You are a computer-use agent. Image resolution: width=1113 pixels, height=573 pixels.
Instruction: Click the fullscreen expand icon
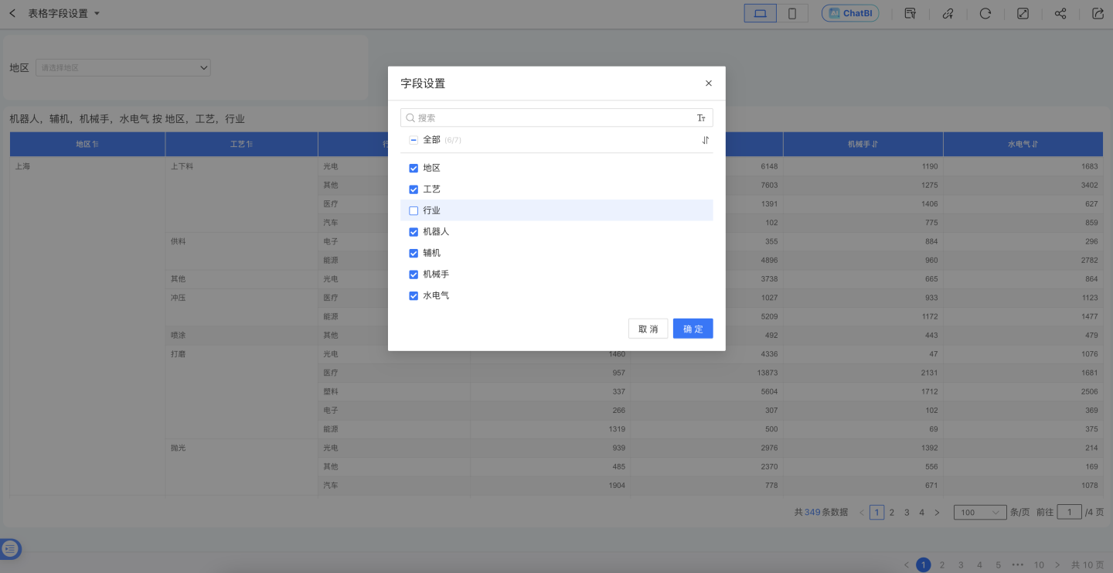point(1023,13)
